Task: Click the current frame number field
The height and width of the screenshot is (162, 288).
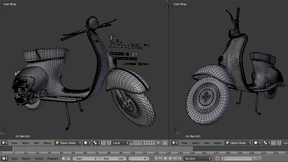Action: [x=139, y=158]
